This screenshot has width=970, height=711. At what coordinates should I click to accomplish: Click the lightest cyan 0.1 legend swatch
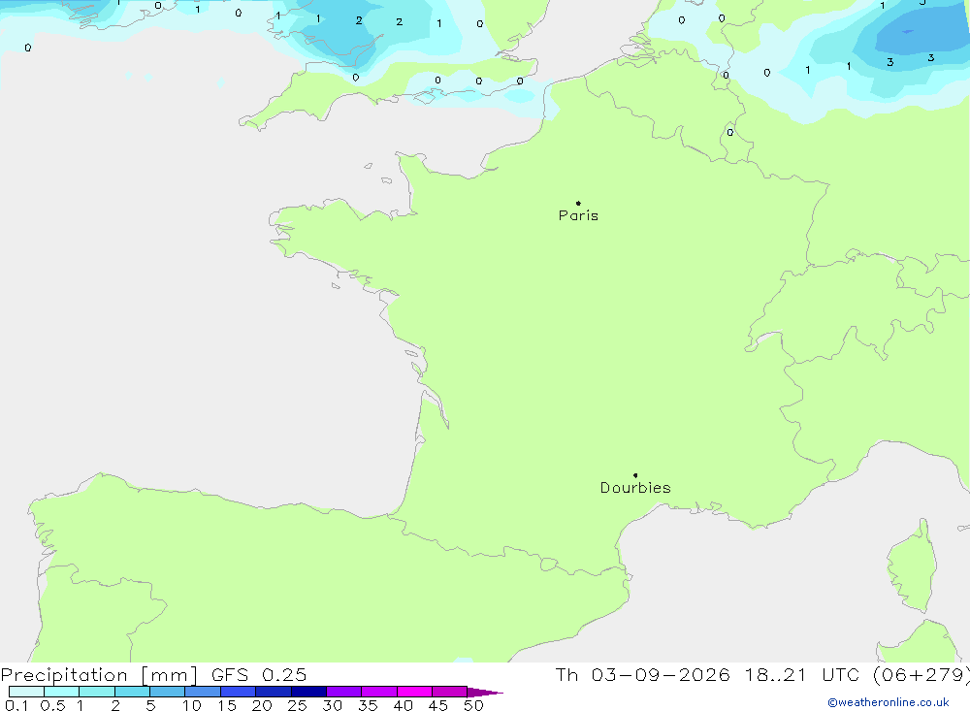(x=26, y=692)
